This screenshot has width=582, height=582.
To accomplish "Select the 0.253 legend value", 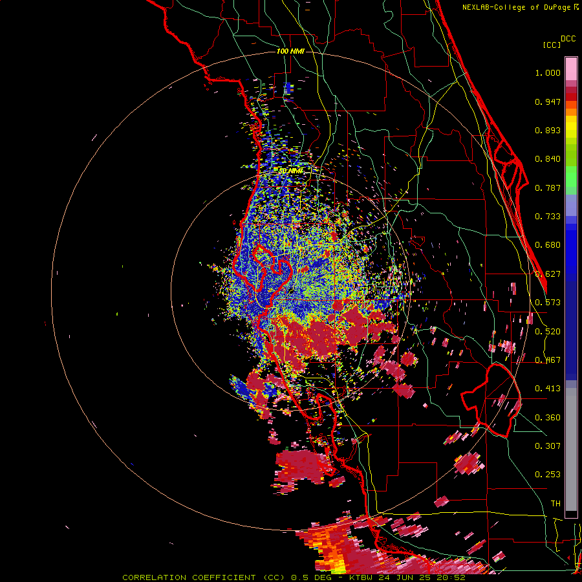I will coord(548,475).
